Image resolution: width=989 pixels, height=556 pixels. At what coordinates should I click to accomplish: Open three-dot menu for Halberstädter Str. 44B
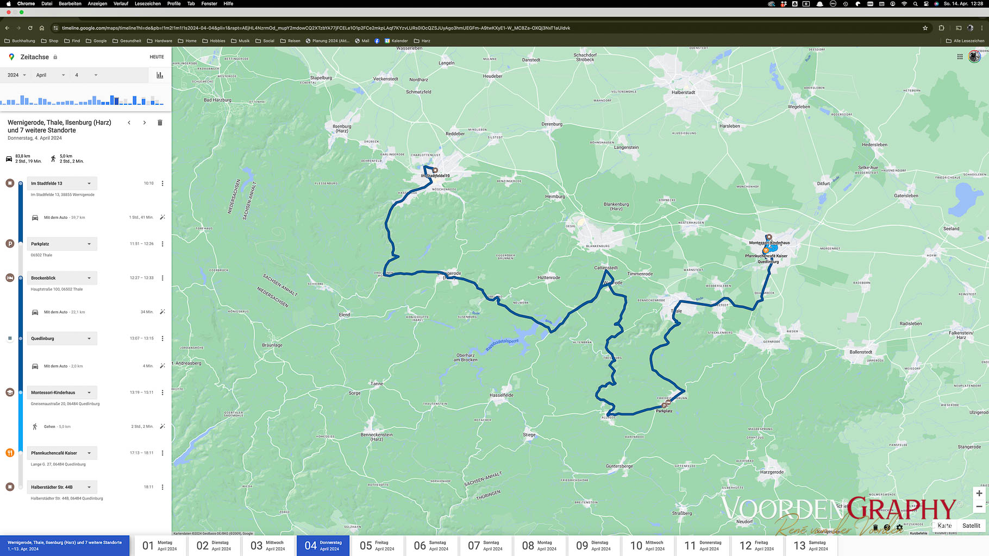click(162, 487)
